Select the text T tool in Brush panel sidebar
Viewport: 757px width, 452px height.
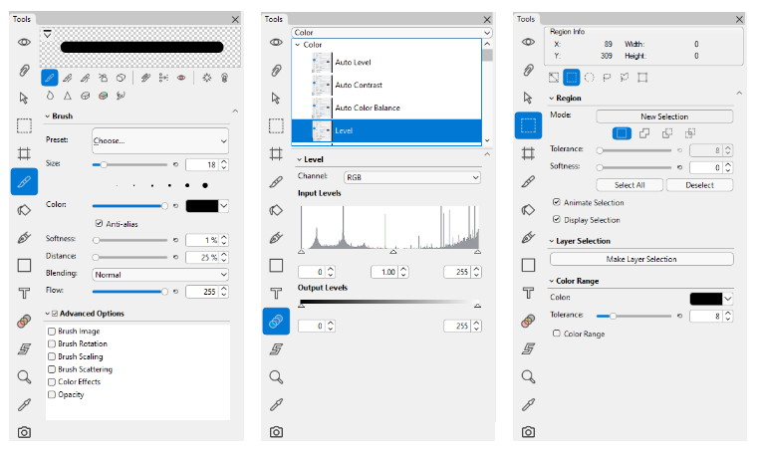(24, 294)
